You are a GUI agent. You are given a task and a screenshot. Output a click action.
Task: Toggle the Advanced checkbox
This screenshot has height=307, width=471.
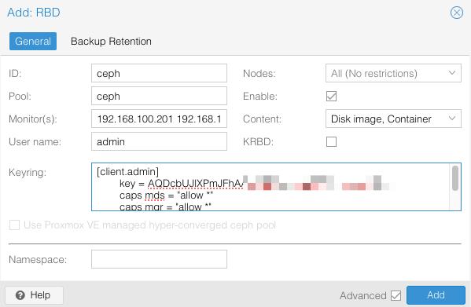(x=396, y=295)
